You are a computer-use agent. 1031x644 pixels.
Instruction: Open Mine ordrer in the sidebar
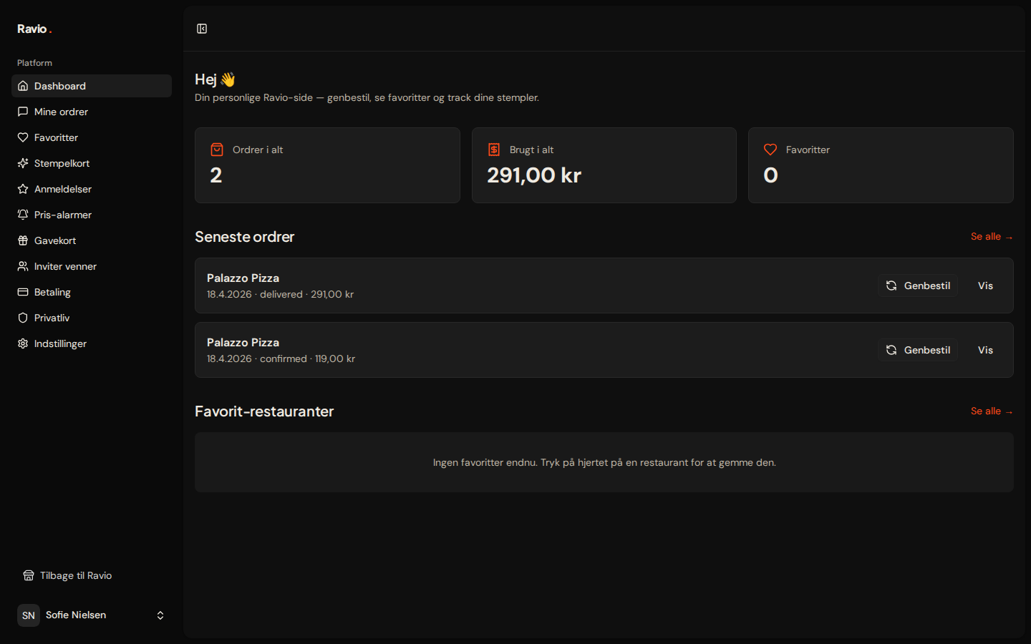click(x=92, y=112)
